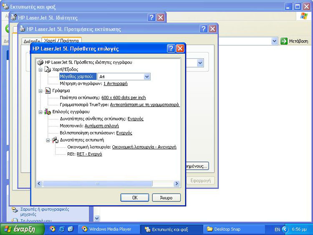The image size is (313, 235).
Task: Collapse the Χαρτί/Έξοδος tree node
Action: (x=40, y=70)
